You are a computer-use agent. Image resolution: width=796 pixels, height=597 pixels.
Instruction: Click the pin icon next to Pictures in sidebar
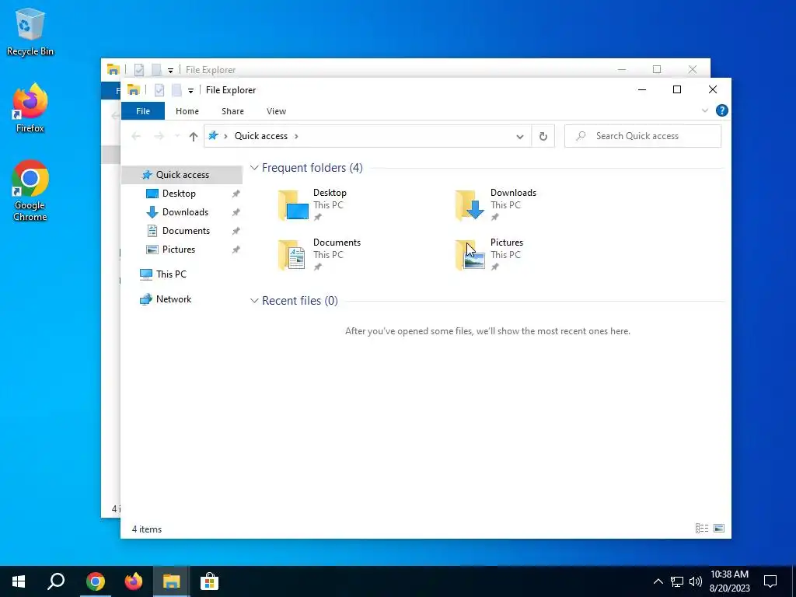[x=236, y=250]
